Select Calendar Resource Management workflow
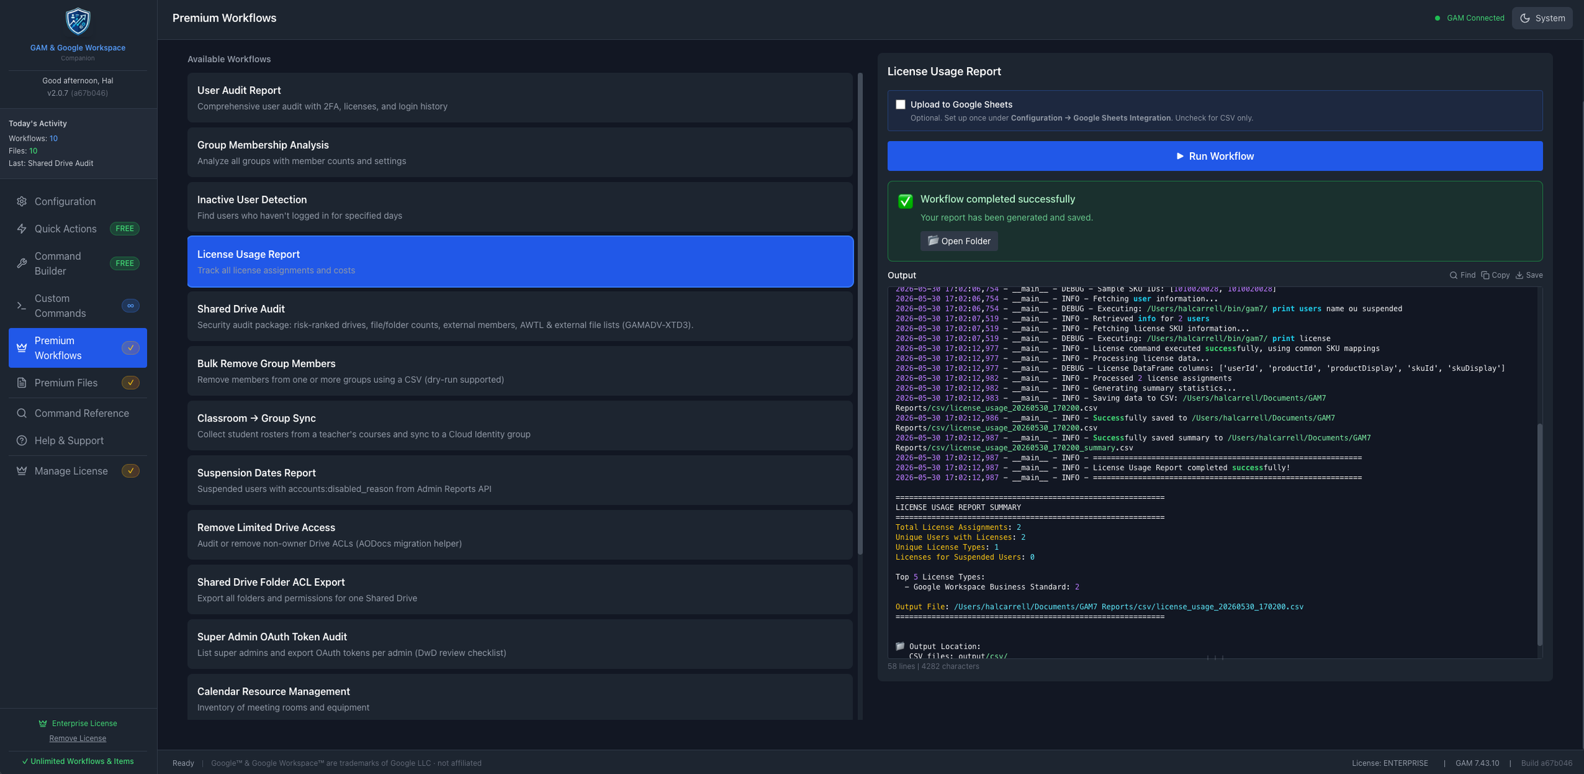Screen dimensions: 1584x774 [520, 697]
